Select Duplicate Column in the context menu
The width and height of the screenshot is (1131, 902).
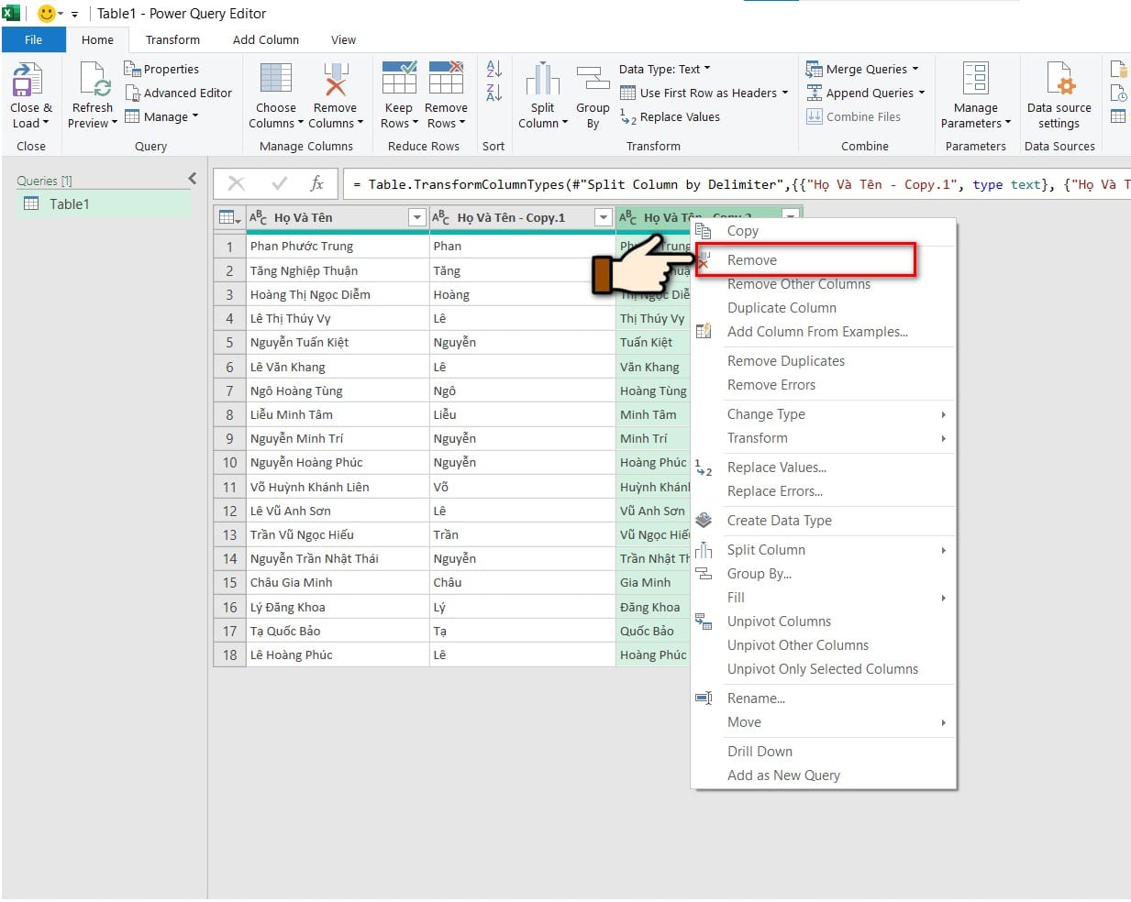(782, 308)
